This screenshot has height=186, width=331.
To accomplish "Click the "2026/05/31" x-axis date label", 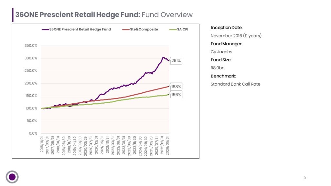I will [167, 146].
